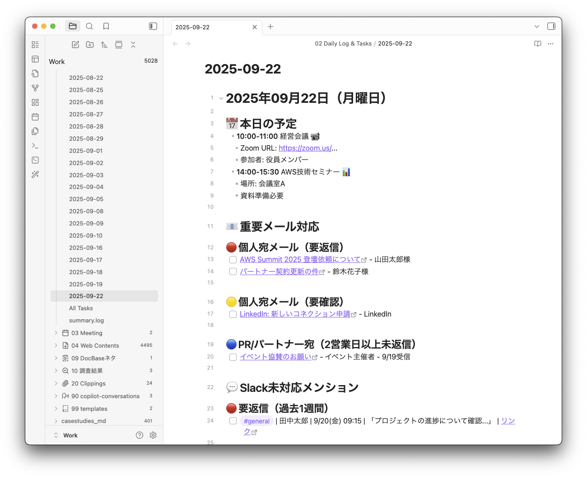The height and width of the screenshot is (478, 587).
Task: Expand the 09 DocBaseネタ folder
Action: click(56, 358)
